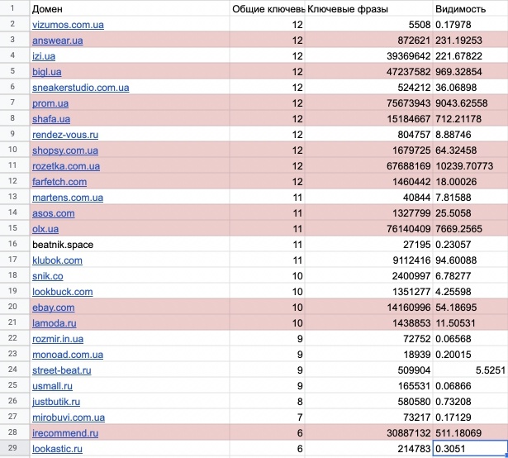Follow rozmir.in.ua link

58,339
